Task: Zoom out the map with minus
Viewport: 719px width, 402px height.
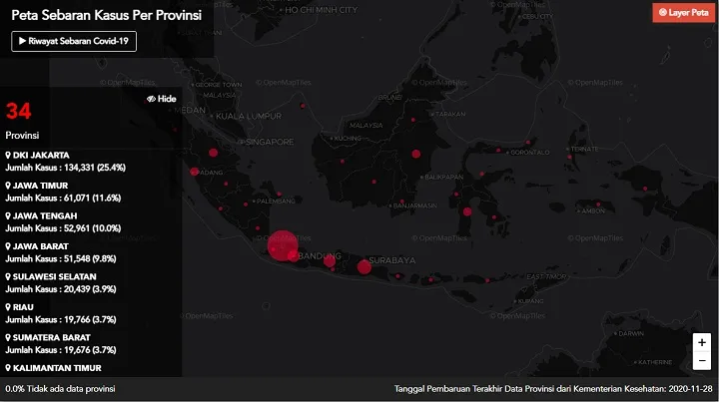Action: coord(702,361)
